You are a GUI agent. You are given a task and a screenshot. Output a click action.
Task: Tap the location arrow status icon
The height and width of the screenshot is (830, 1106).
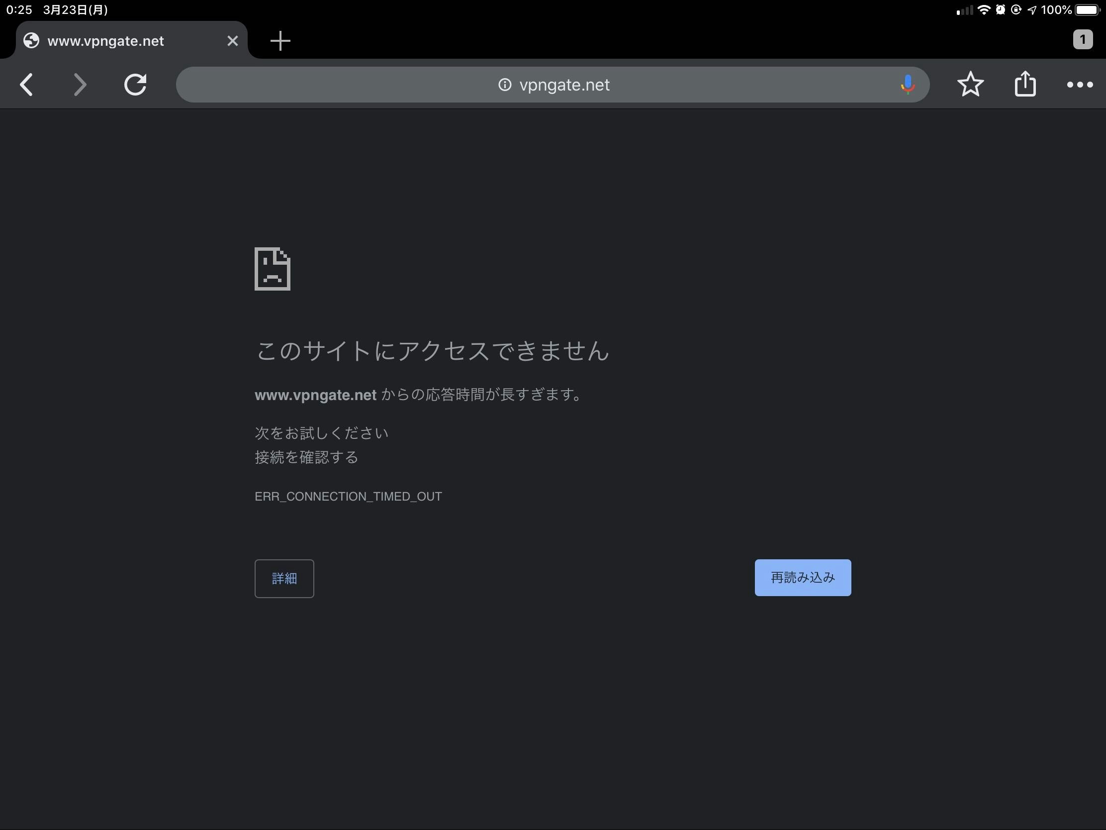point(1032,10)
